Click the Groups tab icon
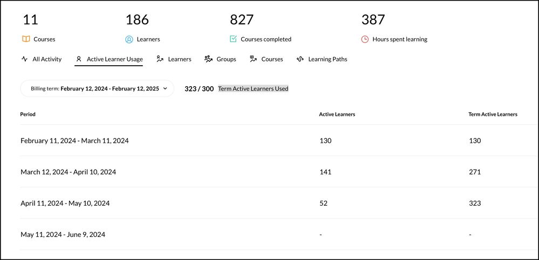 tap(208, 59)
